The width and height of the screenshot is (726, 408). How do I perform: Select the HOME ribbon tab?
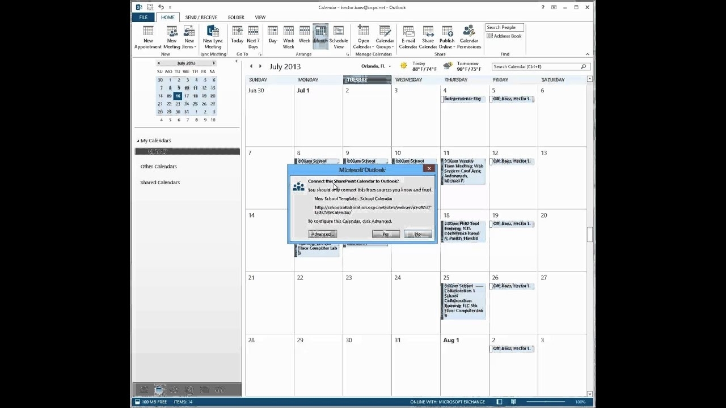coord(167,18)
